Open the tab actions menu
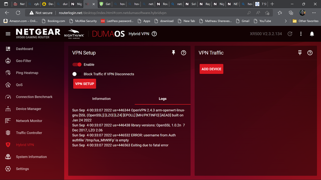Viewport: 321px width, 180px height. tap(6, 4)
